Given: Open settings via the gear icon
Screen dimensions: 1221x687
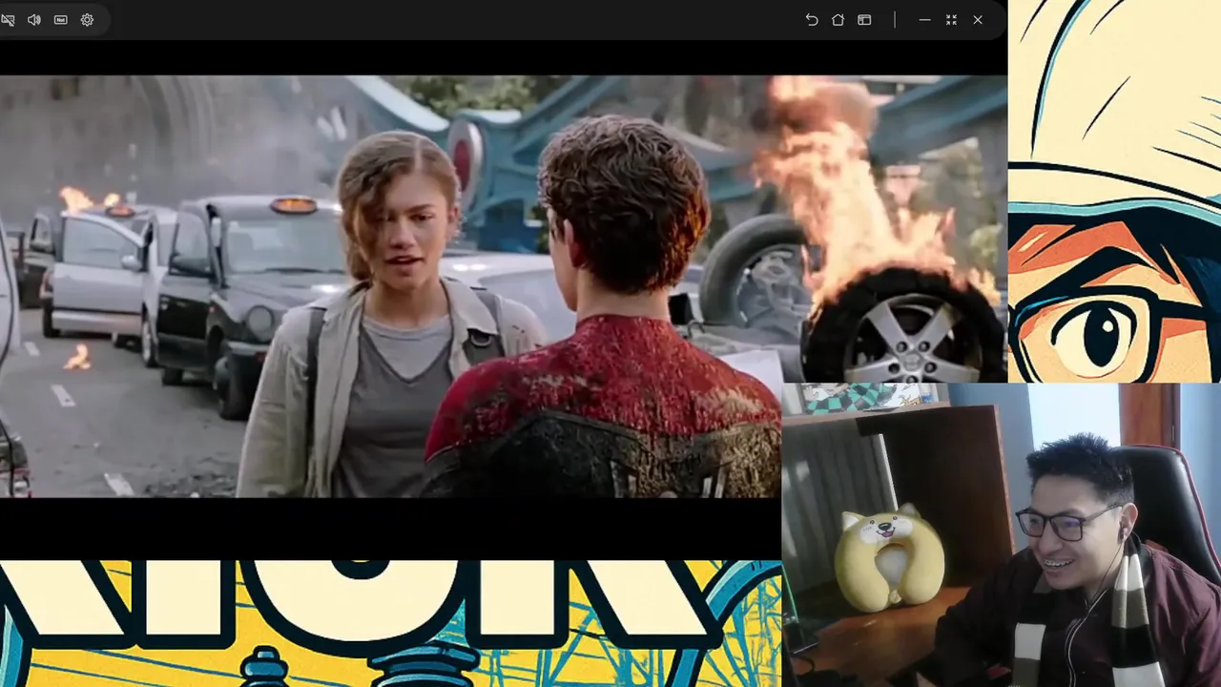Looking at the screenshot, I should tap(87, 20).
